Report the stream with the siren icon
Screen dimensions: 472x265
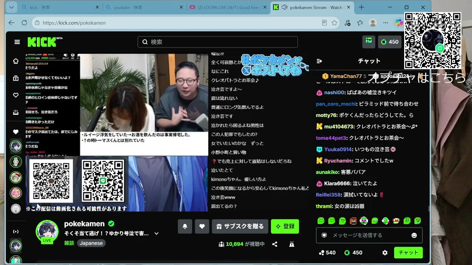(x=292, y=244)
